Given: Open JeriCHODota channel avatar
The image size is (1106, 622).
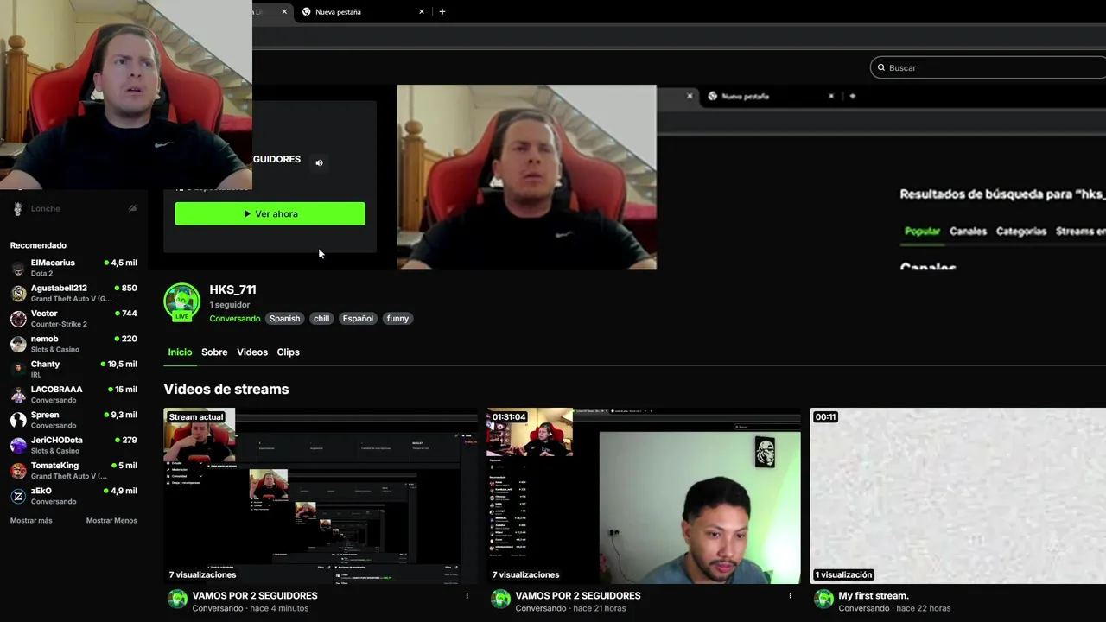Looking at the screenshot, I should tap(18, 445).
